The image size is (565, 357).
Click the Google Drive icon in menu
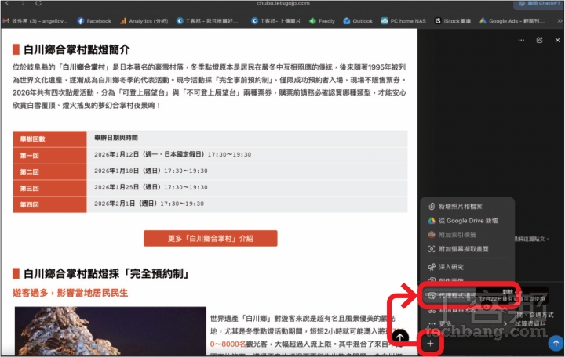coord(432,221)
